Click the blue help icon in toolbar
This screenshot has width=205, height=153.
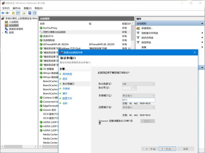point(30,13)
